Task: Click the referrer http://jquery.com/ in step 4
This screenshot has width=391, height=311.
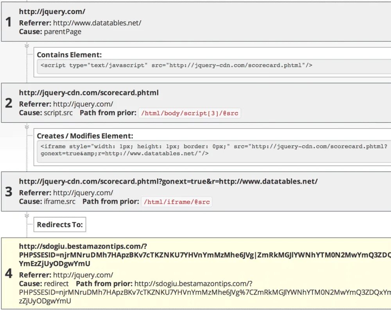Action: tap(83, 275)
